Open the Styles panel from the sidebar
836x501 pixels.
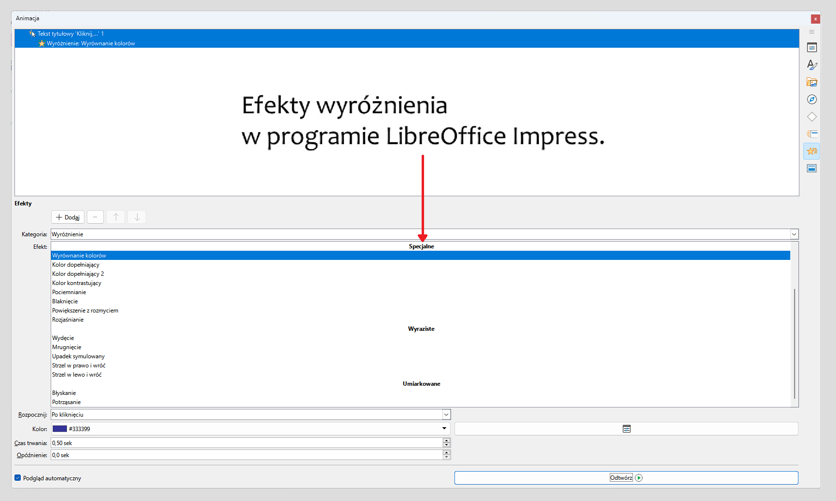click(812, 65)
